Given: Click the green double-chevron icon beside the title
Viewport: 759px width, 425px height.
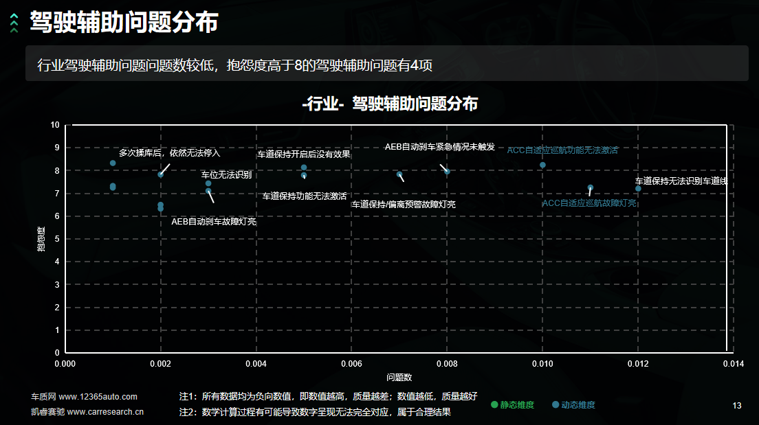Looking at the screenshot, I should (14, 23).
